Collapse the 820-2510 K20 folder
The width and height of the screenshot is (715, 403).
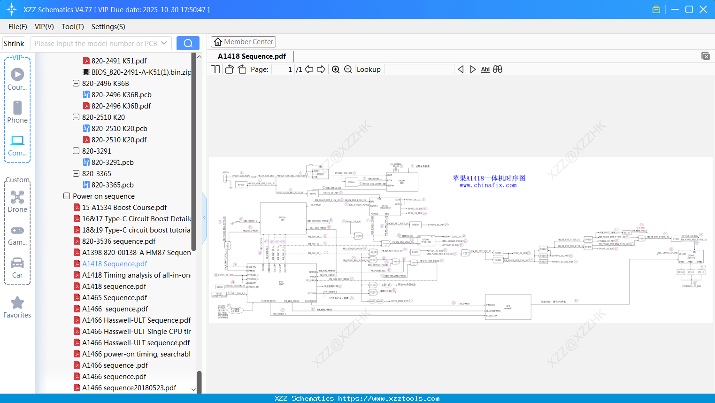point(76,117)
